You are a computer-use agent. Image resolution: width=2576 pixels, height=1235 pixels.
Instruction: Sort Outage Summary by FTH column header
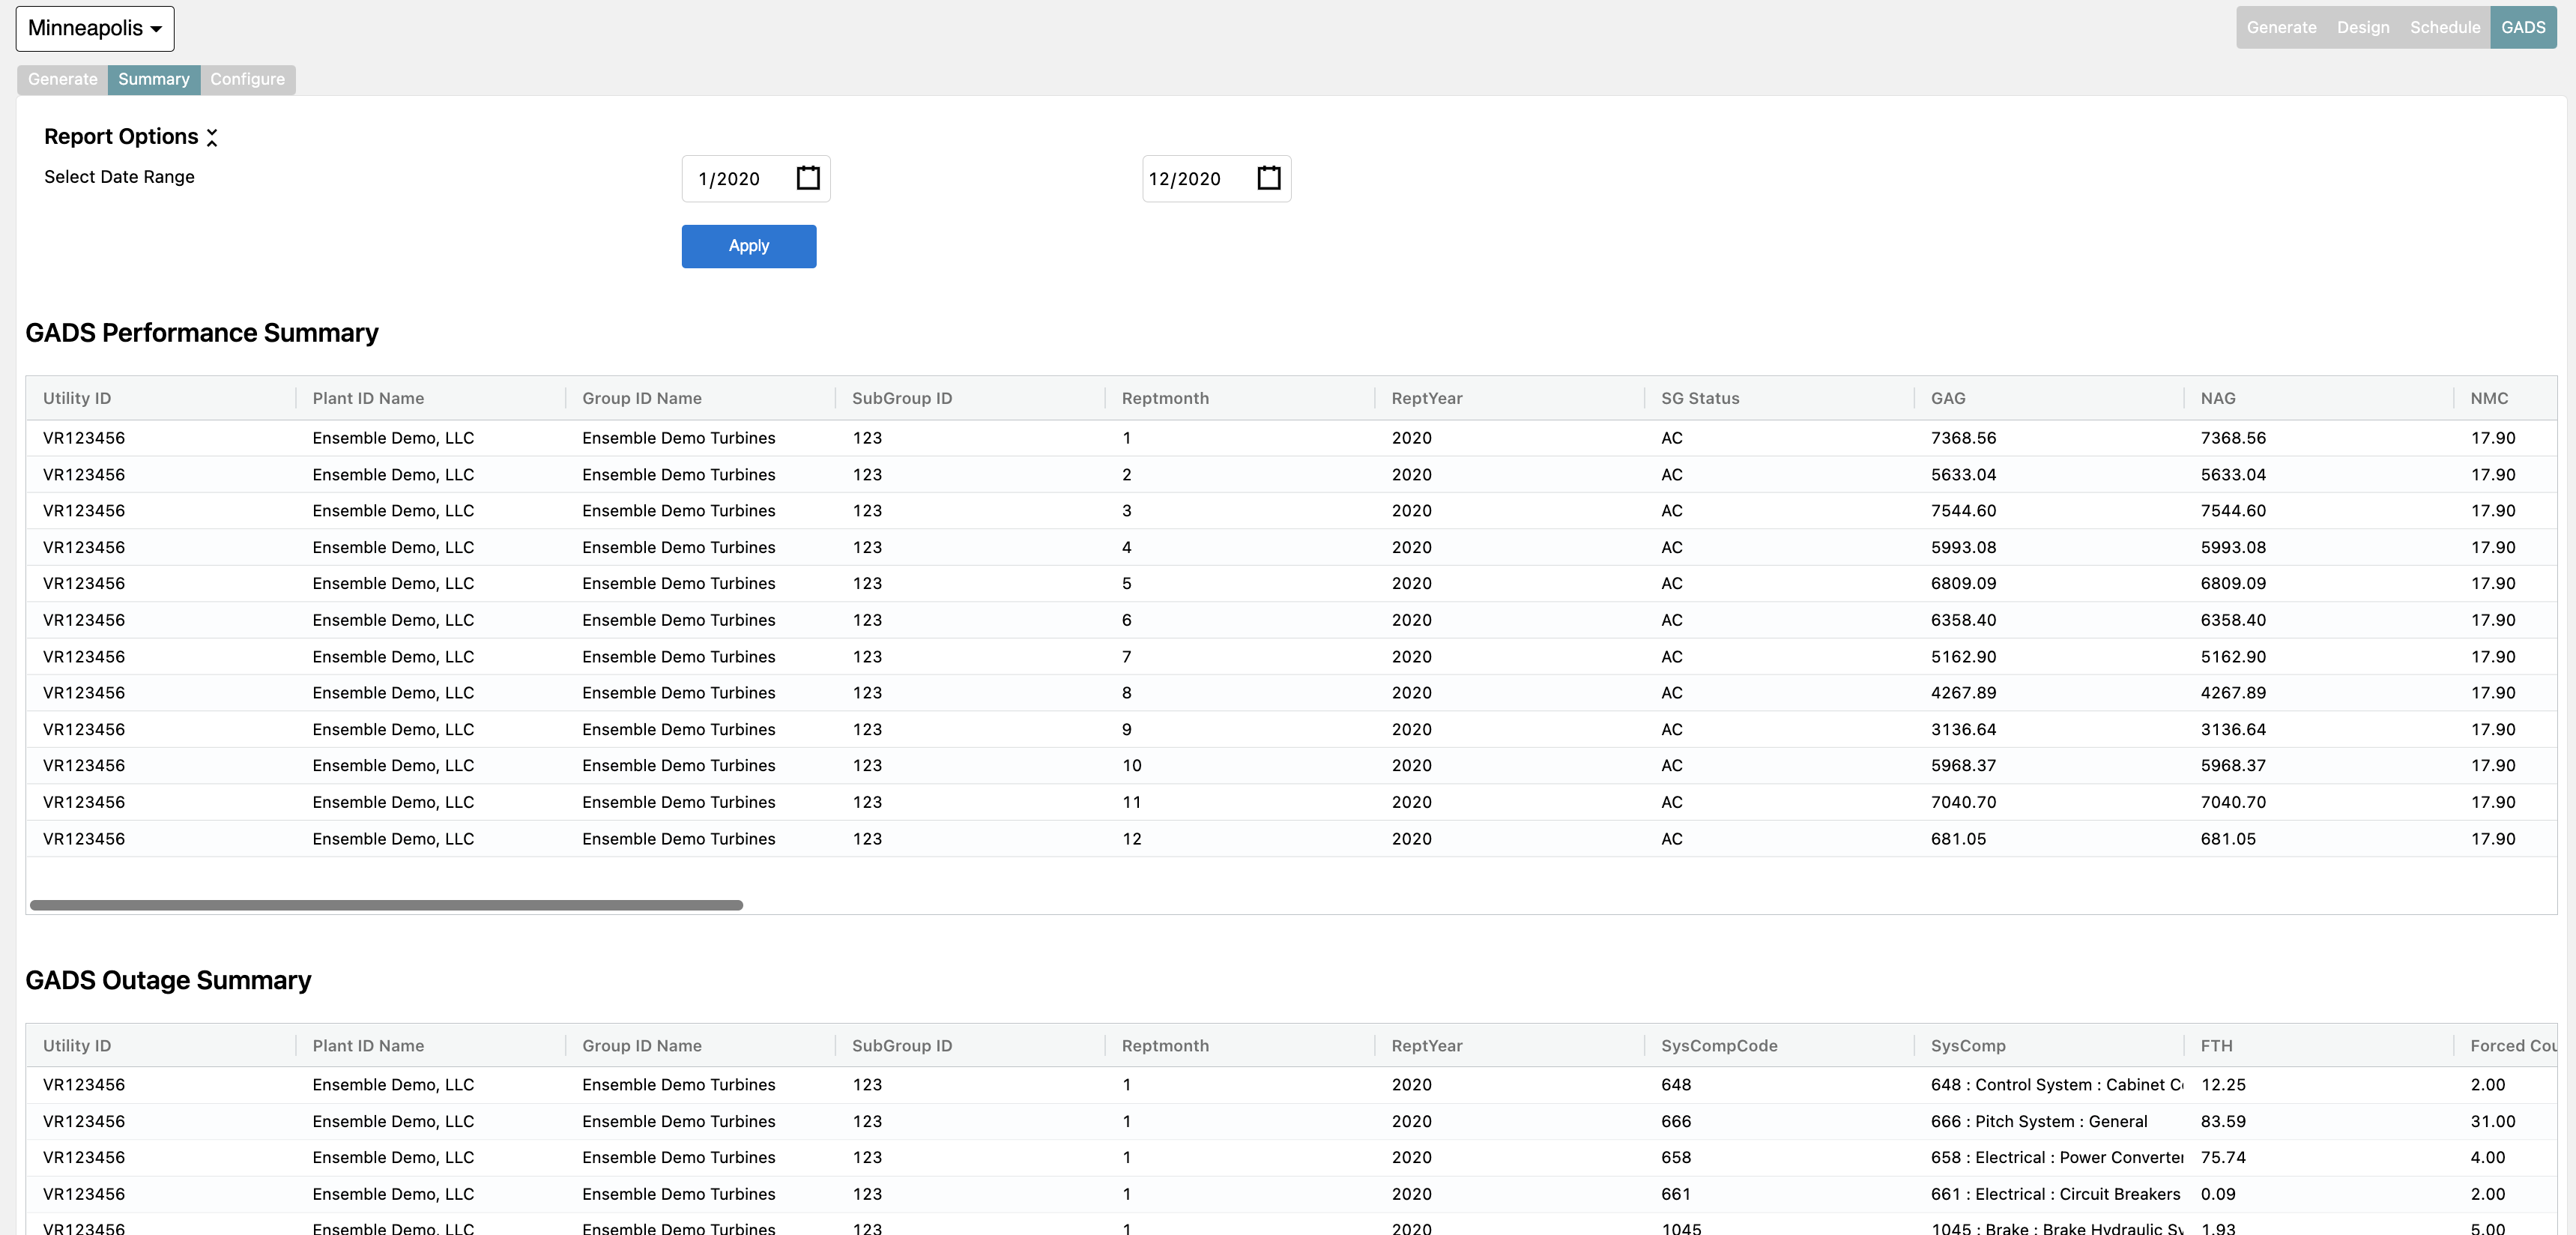pyautogui.click(x=2216, y=1045)
